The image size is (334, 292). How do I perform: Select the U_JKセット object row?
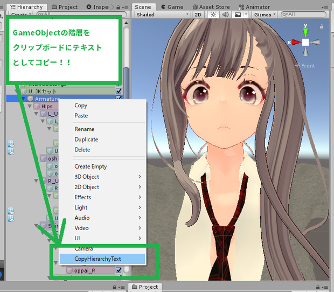click(68, 92)
